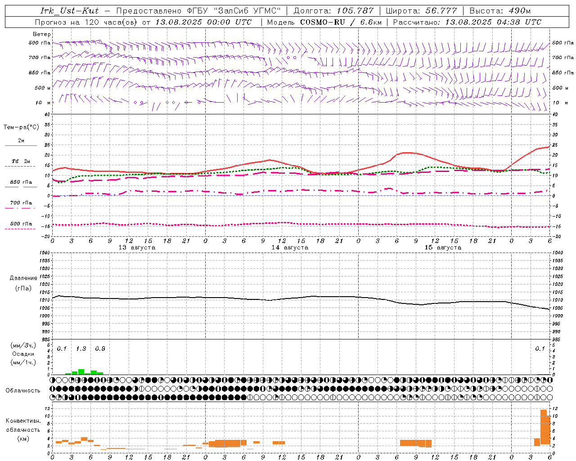Viewport: 576px width, 461px height.
Task: Click the tallest orange convective cloud bar
Action: (544, 428)
